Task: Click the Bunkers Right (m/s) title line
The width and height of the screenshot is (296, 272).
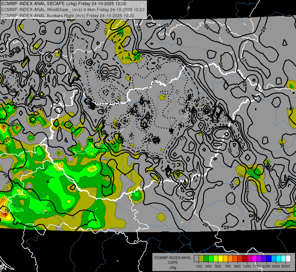Action: click(x=68, y=16)
